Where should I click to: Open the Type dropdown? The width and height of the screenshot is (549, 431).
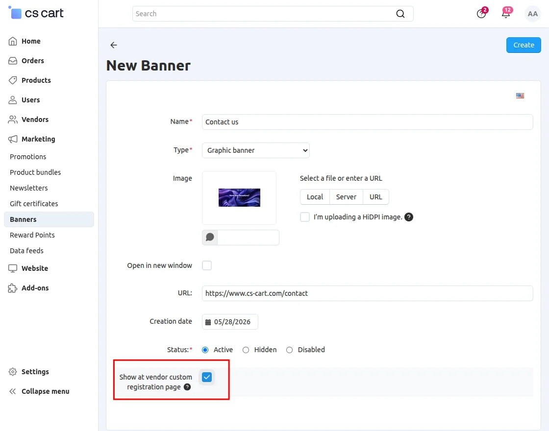pyautogui.click(x=255, y=150)
